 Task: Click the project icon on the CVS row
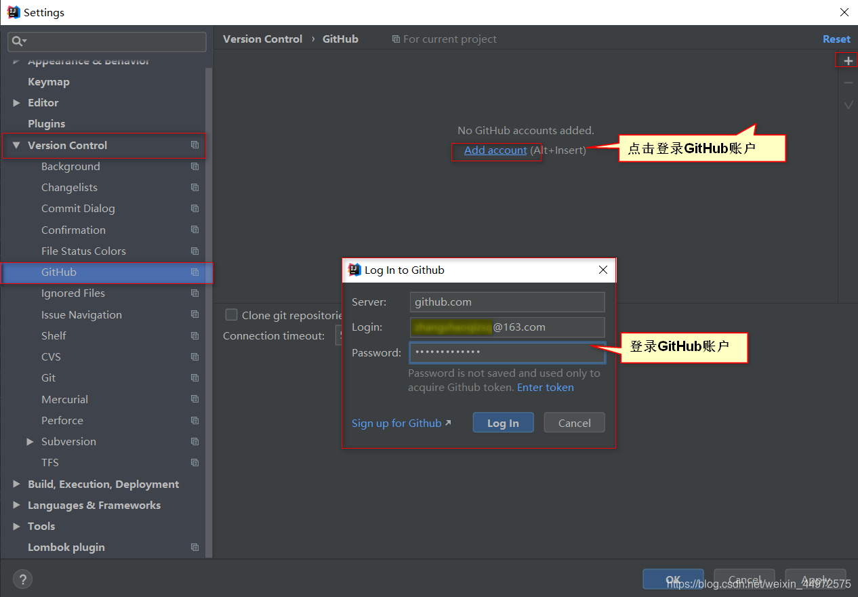point(195,356)
